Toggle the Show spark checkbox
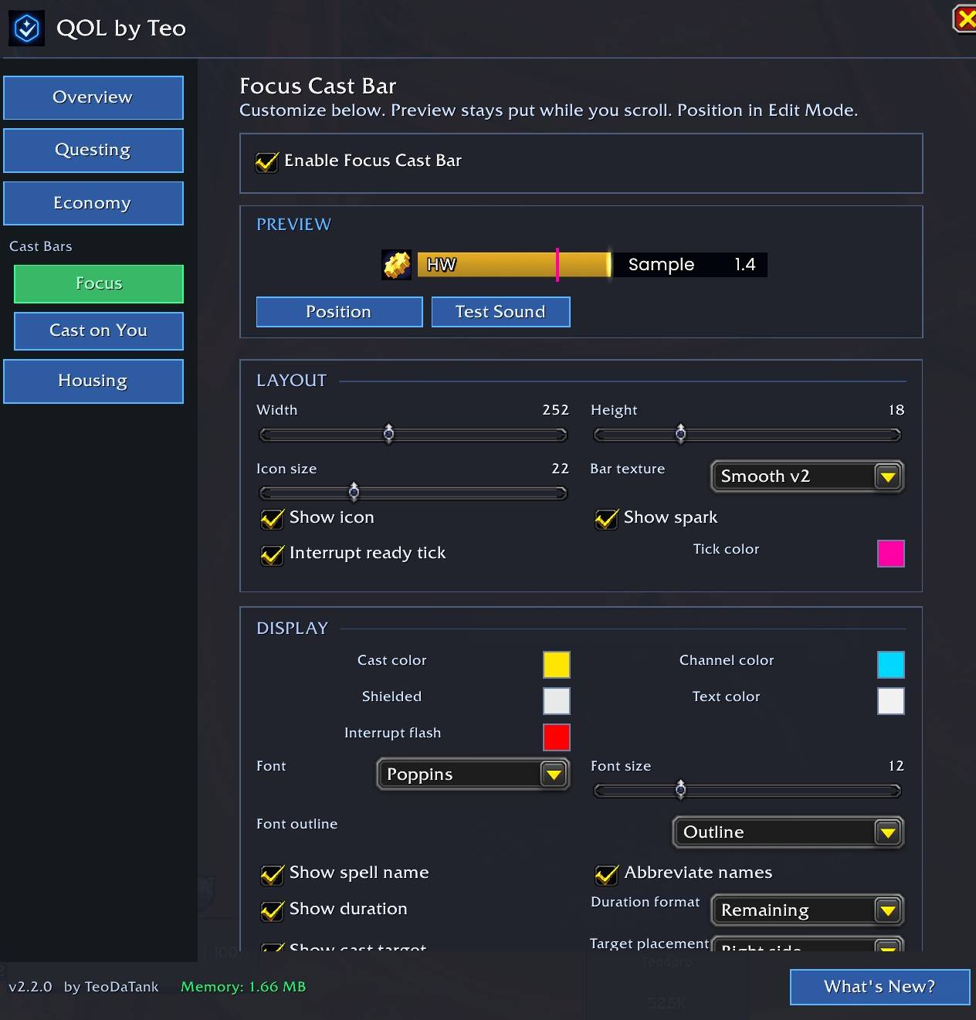The height and width of the screenshot is (1020, 976). pos(607,518)
